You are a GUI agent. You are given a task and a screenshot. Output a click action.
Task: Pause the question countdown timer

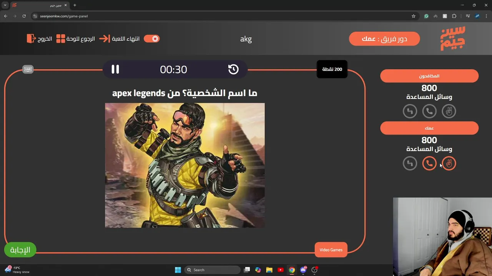click(x=115, y=69)
